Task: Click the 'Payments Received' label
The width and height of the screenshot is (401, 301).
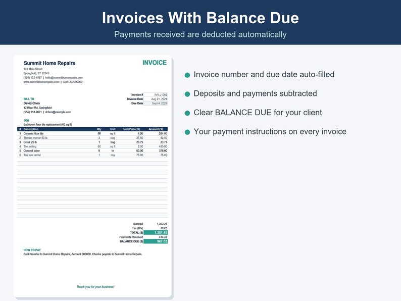Action: (131, 237)
